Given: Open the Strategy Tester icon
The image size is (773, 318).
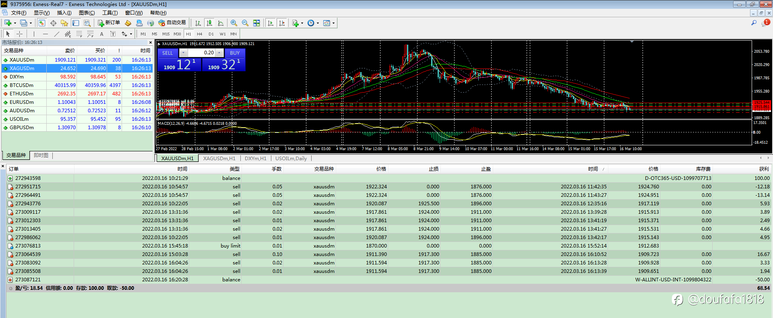Looking at the screenshot, I should coord(87,23).
